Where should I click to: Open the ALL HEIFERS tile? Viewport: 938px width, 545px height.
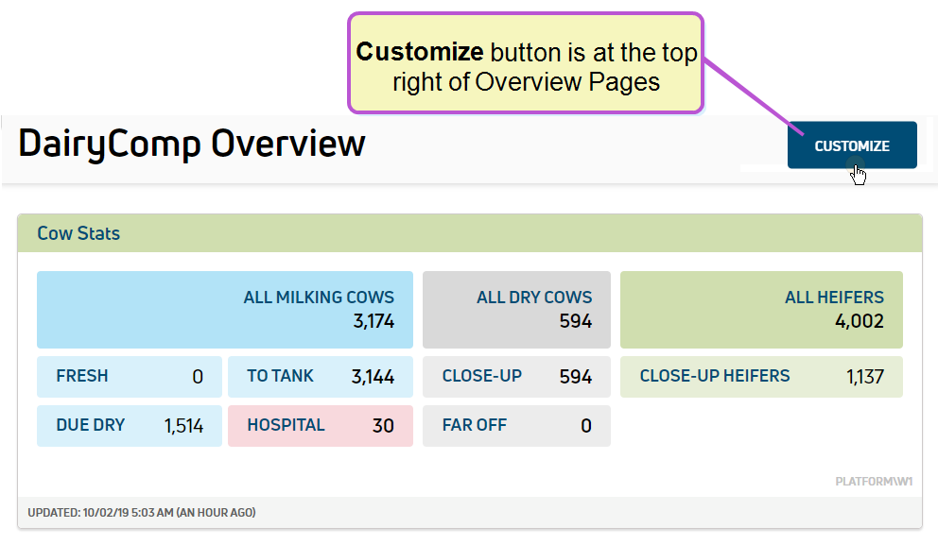(761, 310)
